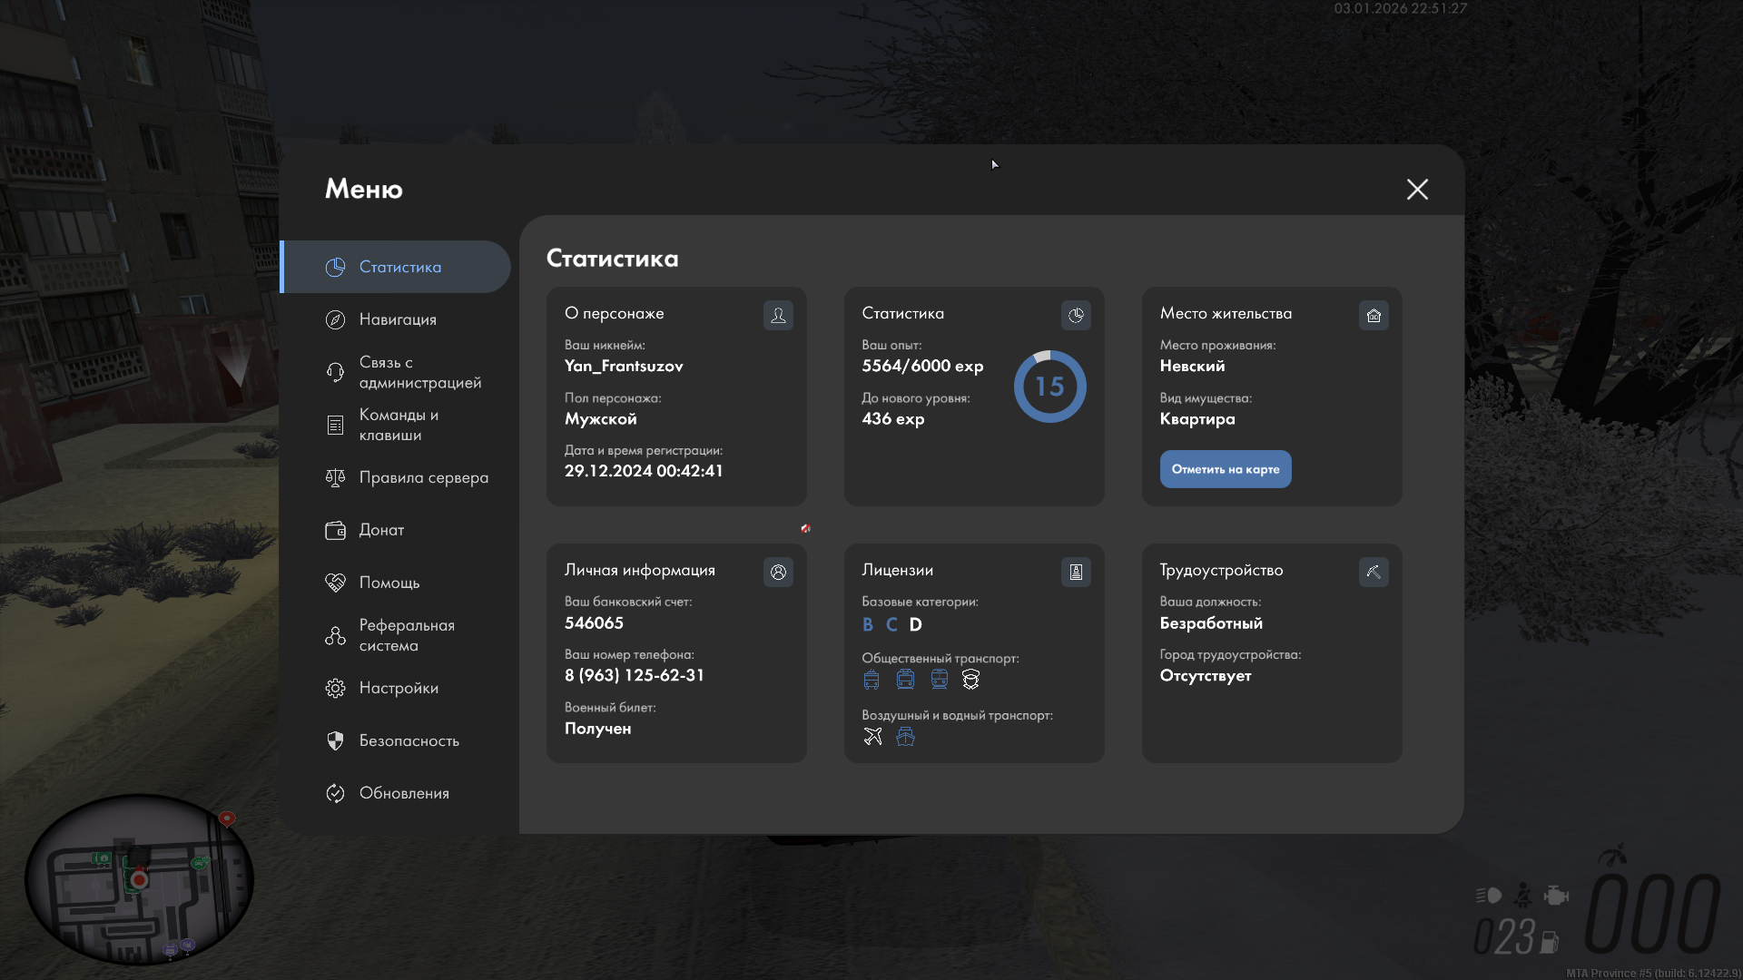Viewport: 1743px width, 980px height.
Task: Close the Меню window with X
Action: (x=1417, y=189)
